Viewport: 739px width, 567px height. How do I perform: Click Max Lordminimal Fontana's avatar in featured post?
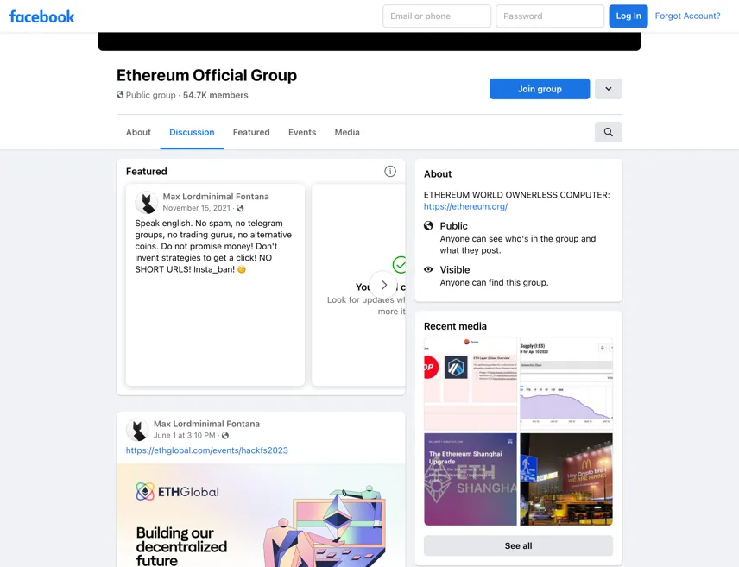point(147,202)
